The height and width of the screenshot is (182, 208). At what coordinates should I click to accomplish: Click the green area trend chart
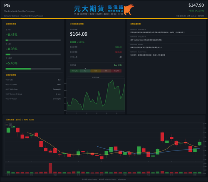96,95
